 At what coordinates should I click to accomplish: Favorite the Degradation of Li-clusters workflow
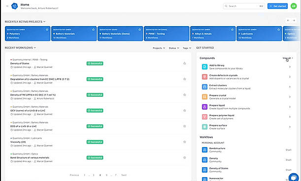point(184,79)
